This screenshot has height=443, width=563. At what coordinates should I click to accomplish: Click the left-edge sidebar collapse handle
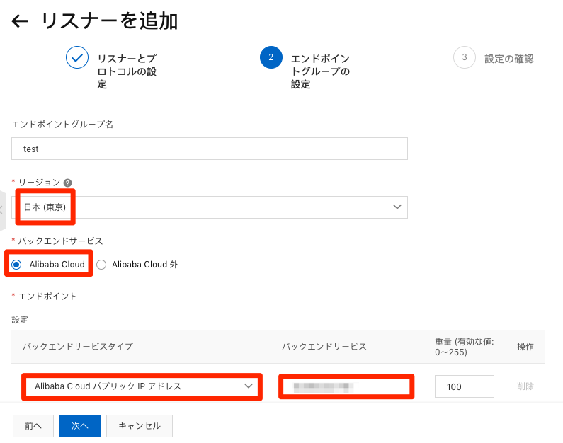pyautogui.click(x=2, y=209)
